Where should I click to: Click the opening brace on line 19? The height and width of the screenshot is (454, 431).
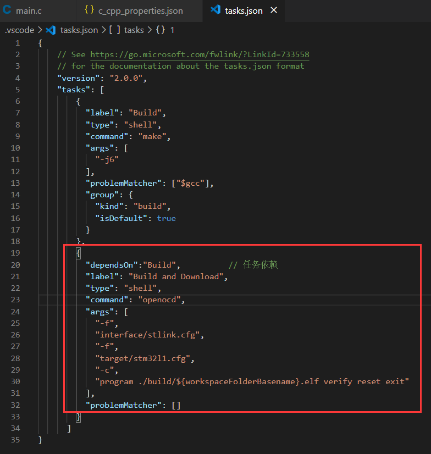click(x=78, y=253)
